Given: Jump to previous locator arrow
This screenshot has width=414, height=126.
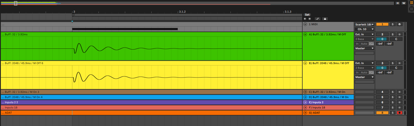Looking at the screenshot, I should pyautogui.click(x=305, y=19).
